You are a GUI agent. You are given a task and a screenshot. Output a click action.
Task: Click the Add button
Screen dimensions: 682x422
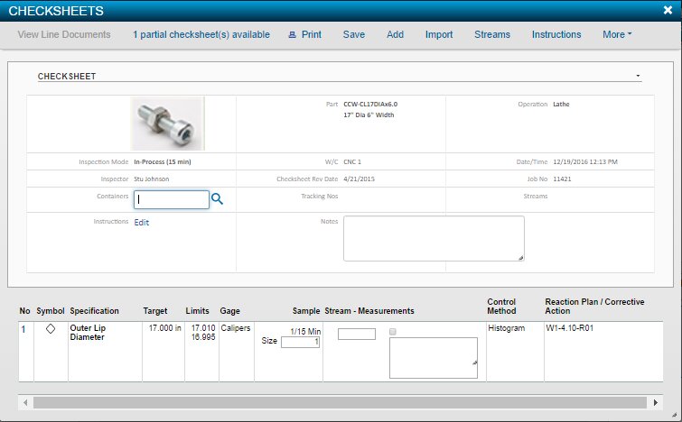click(x=395, y=35)
